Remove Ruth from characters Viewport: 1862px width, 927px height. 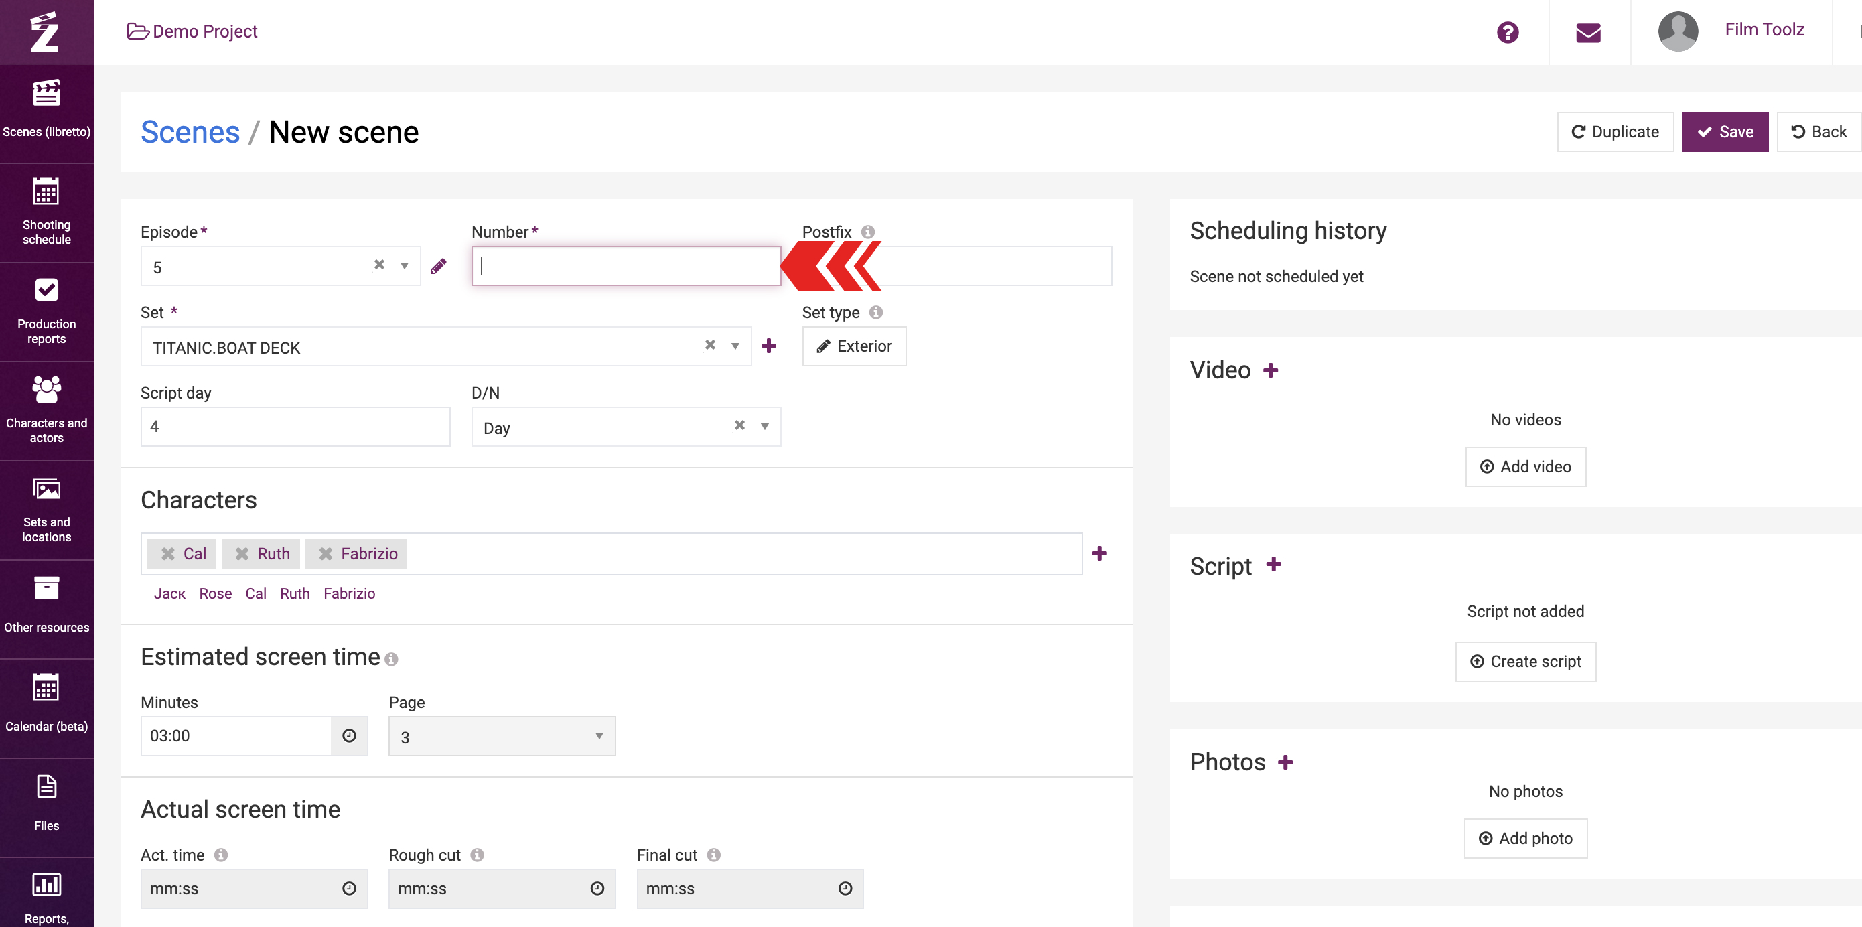242,554
